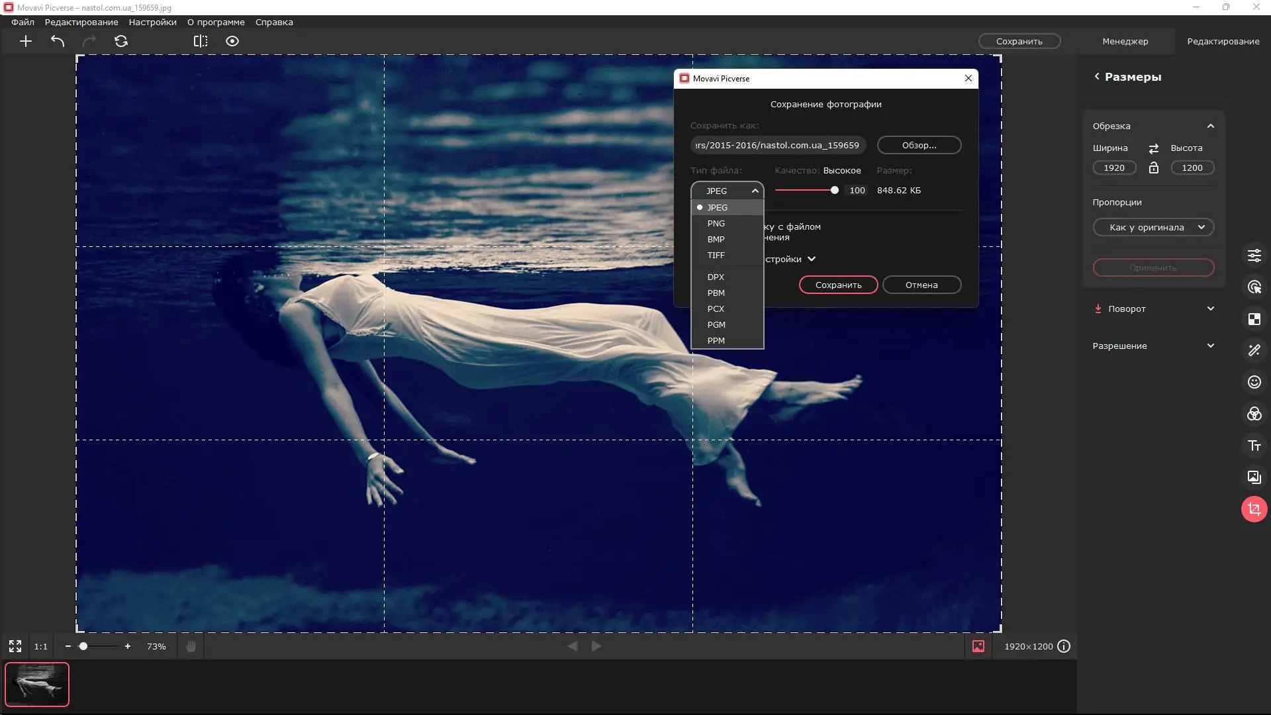Select the smiley face retouching tool
Image resolution: width=1271 pixels, height=715 pixels.
tap(1254, 382)
